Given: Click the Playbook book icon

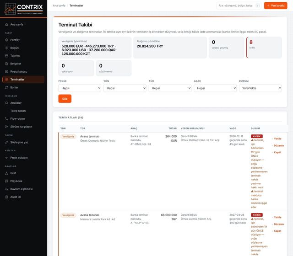Looking at the screenshot, I should click(6, 181).
